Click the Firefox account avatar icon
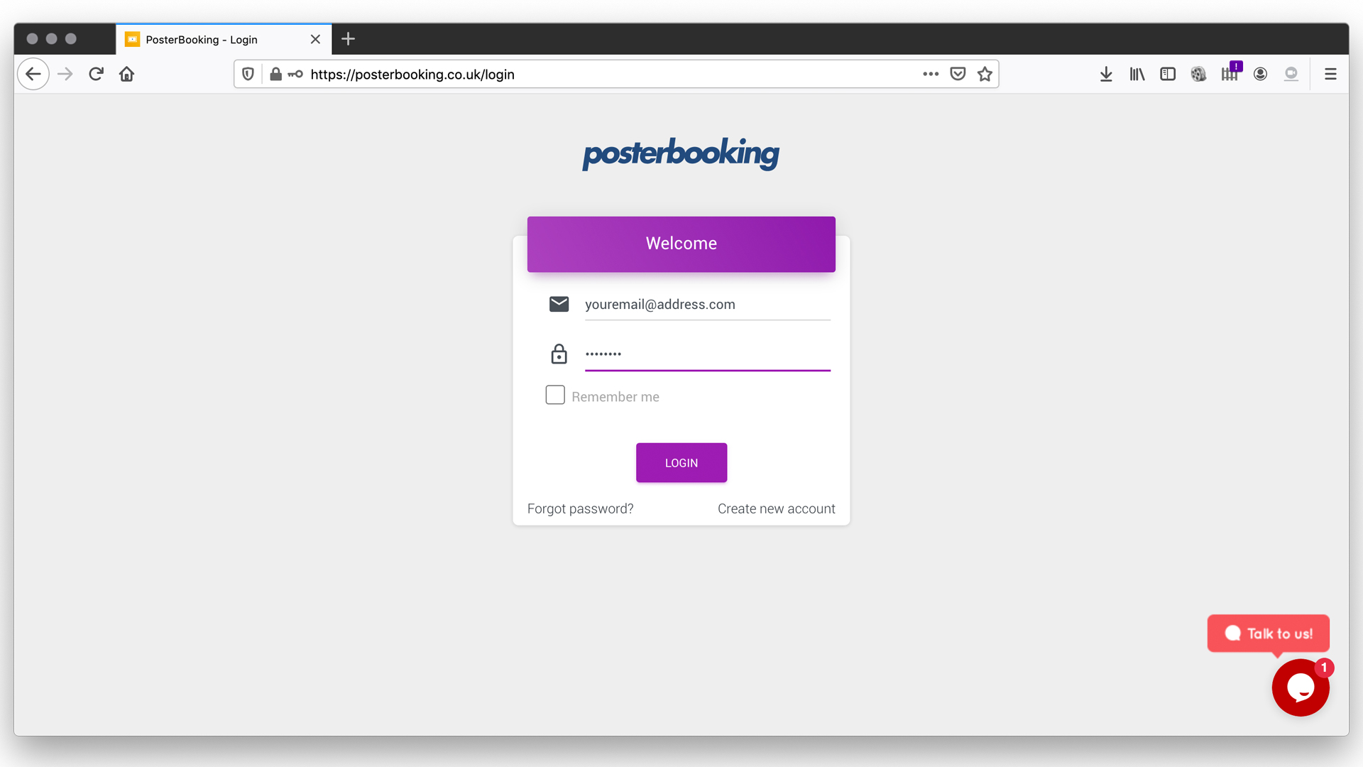Screen dimensions: 1363x767 pyautogui.click(x=1261, y=74)
